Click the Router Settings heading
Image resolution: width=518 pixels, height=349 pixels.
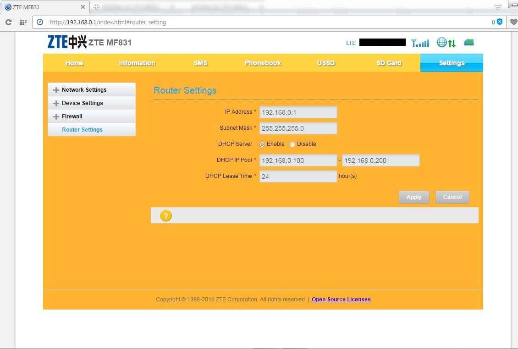click(185, 90)
